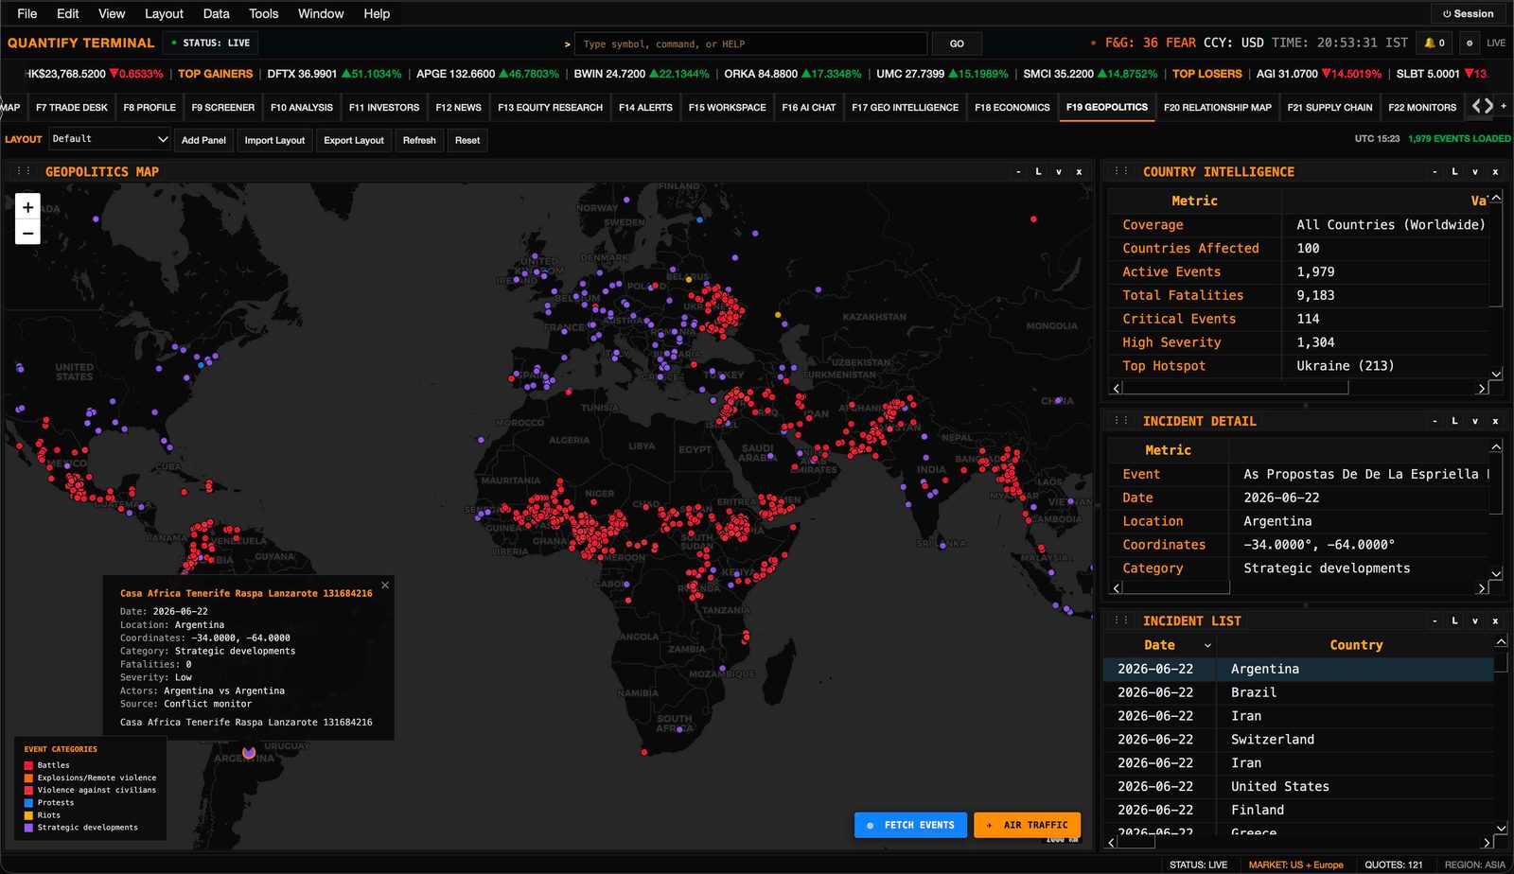This screenshot has height=874, width=1514.
Task: Click the Battles red legend swatch
Action: click(x=28, y=765)
